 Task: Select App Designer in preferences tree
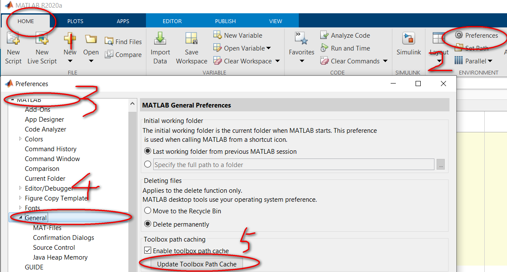[x=44, y=120]
